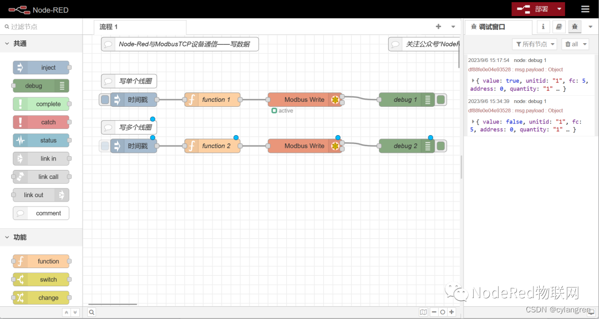The width and height of the screenshot is (599, 319).
Task: Disable output of the debug 2 node
Action: click(x=440, y=146)
